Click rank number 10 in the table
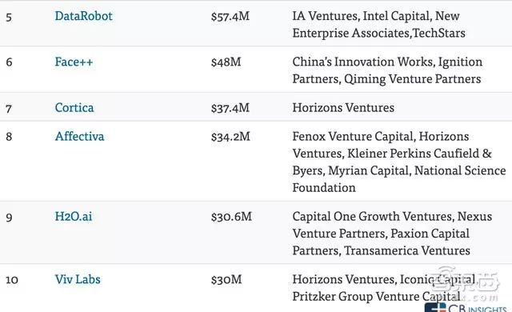 (12, 280)
